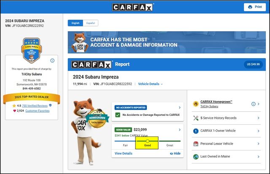Click the No Accidents Reported badge
Image resolution: width=270 pixels, height=174 pixels.
click(131, 107)
